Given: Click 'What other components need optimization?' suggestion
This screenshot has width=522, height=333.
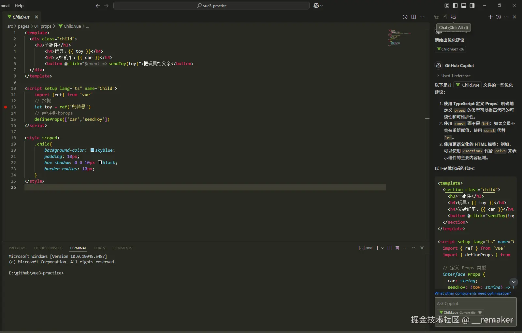Looking at the screenshot, I should pyautogui.click(x=472, y=293).
